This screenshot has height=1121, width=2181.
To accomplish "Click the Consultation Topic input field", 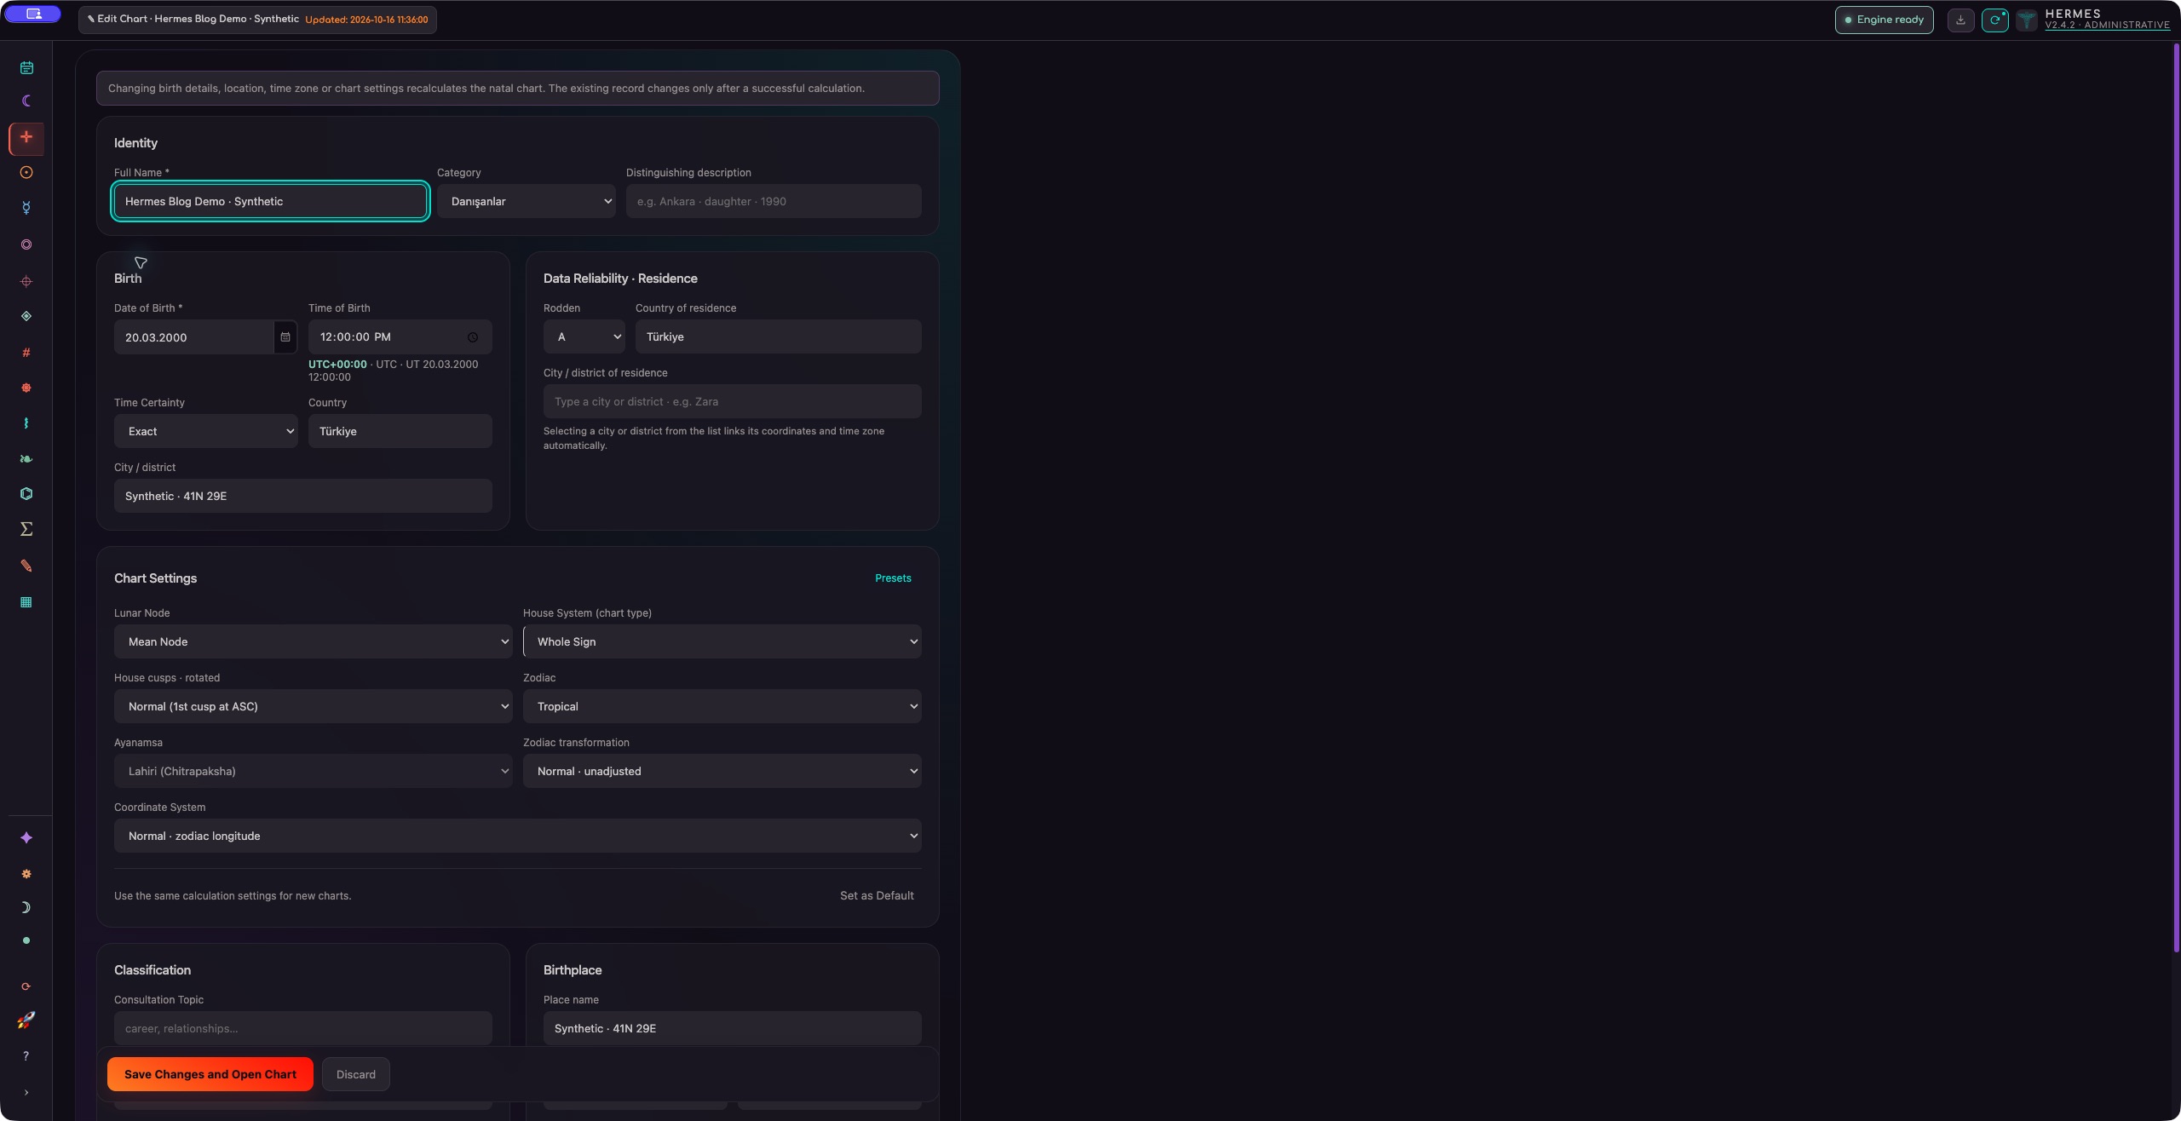I will (x=302, y=1028).
